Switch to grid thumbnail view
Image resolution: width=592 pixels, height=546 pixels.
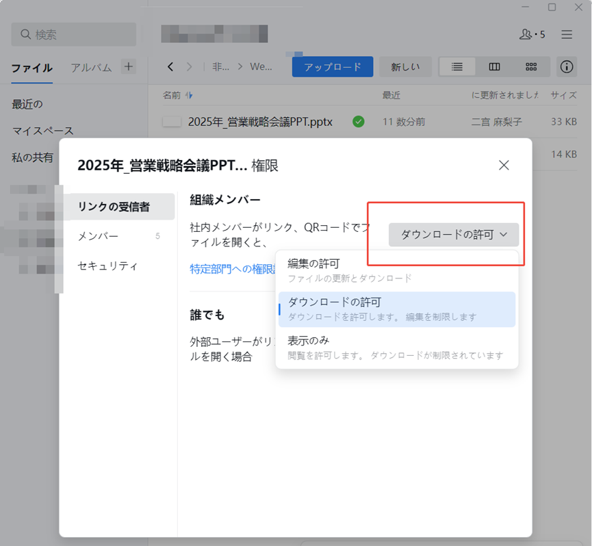(x=531, y=66)
